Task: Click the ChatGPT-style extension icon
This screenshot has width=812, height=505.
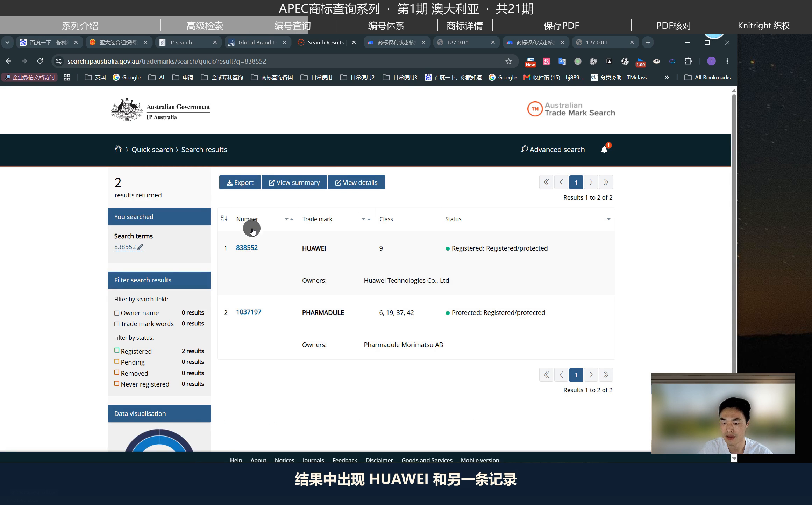Action: coord(625,61)
